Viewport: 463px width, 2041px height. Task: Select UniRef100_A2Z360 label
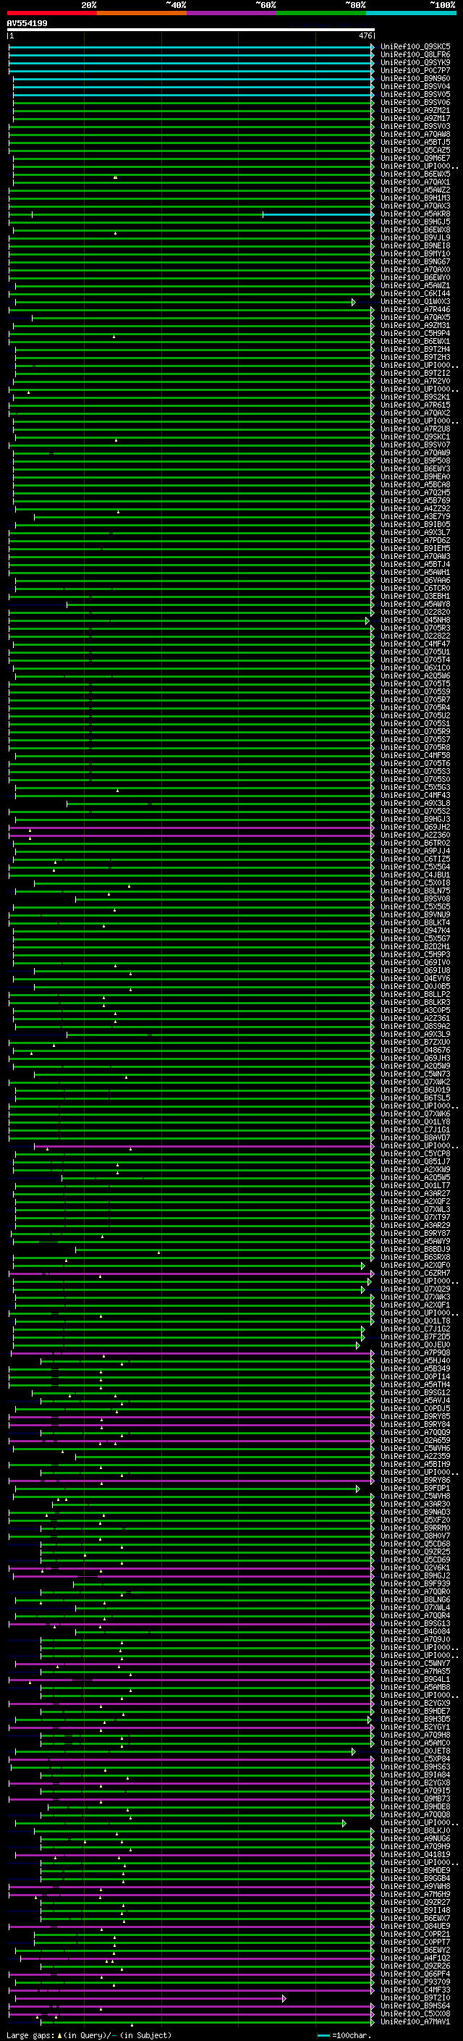coord(415,835)
